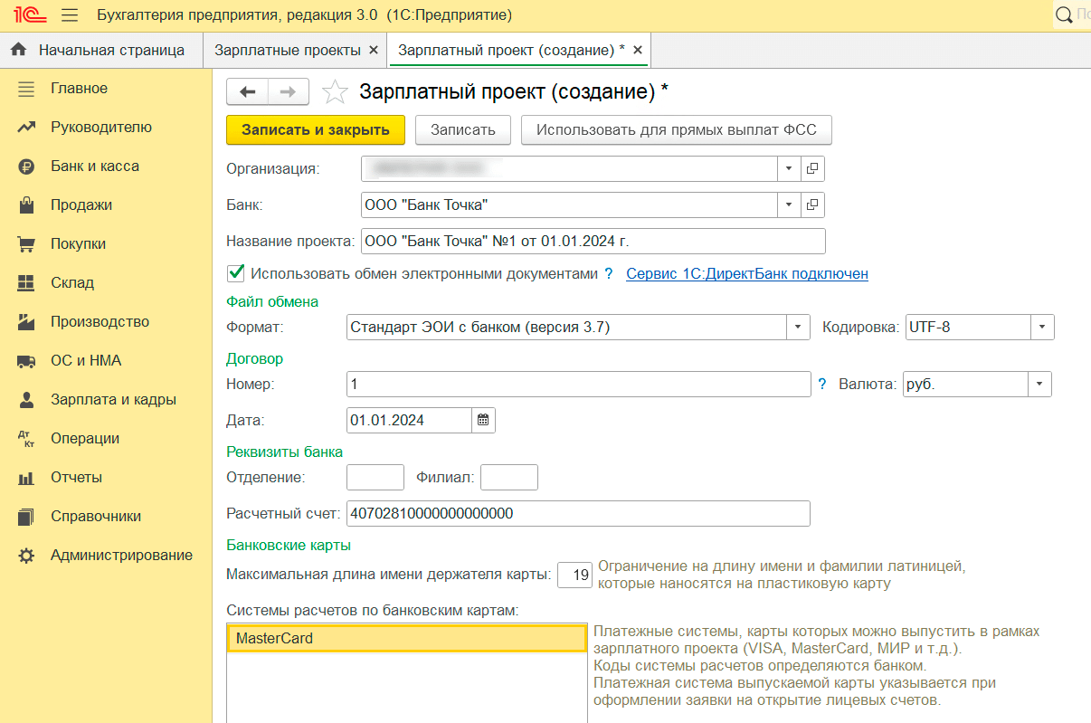Open Банк и касса section
Image resolution: width=1091 pixels, height=723 pixels.
coord(94,166)
